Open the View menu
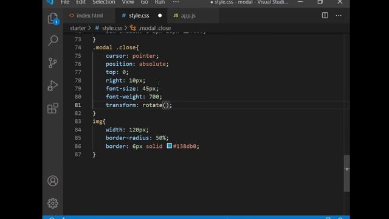This screenshot has width=389, height=219. coord(128,2)
